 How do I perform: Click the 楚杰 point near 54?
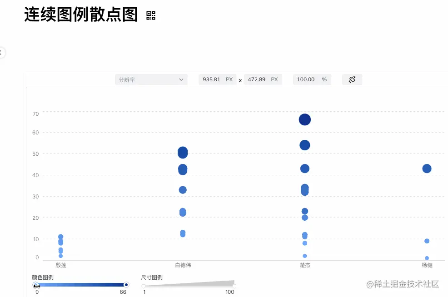tap(305, 145)
